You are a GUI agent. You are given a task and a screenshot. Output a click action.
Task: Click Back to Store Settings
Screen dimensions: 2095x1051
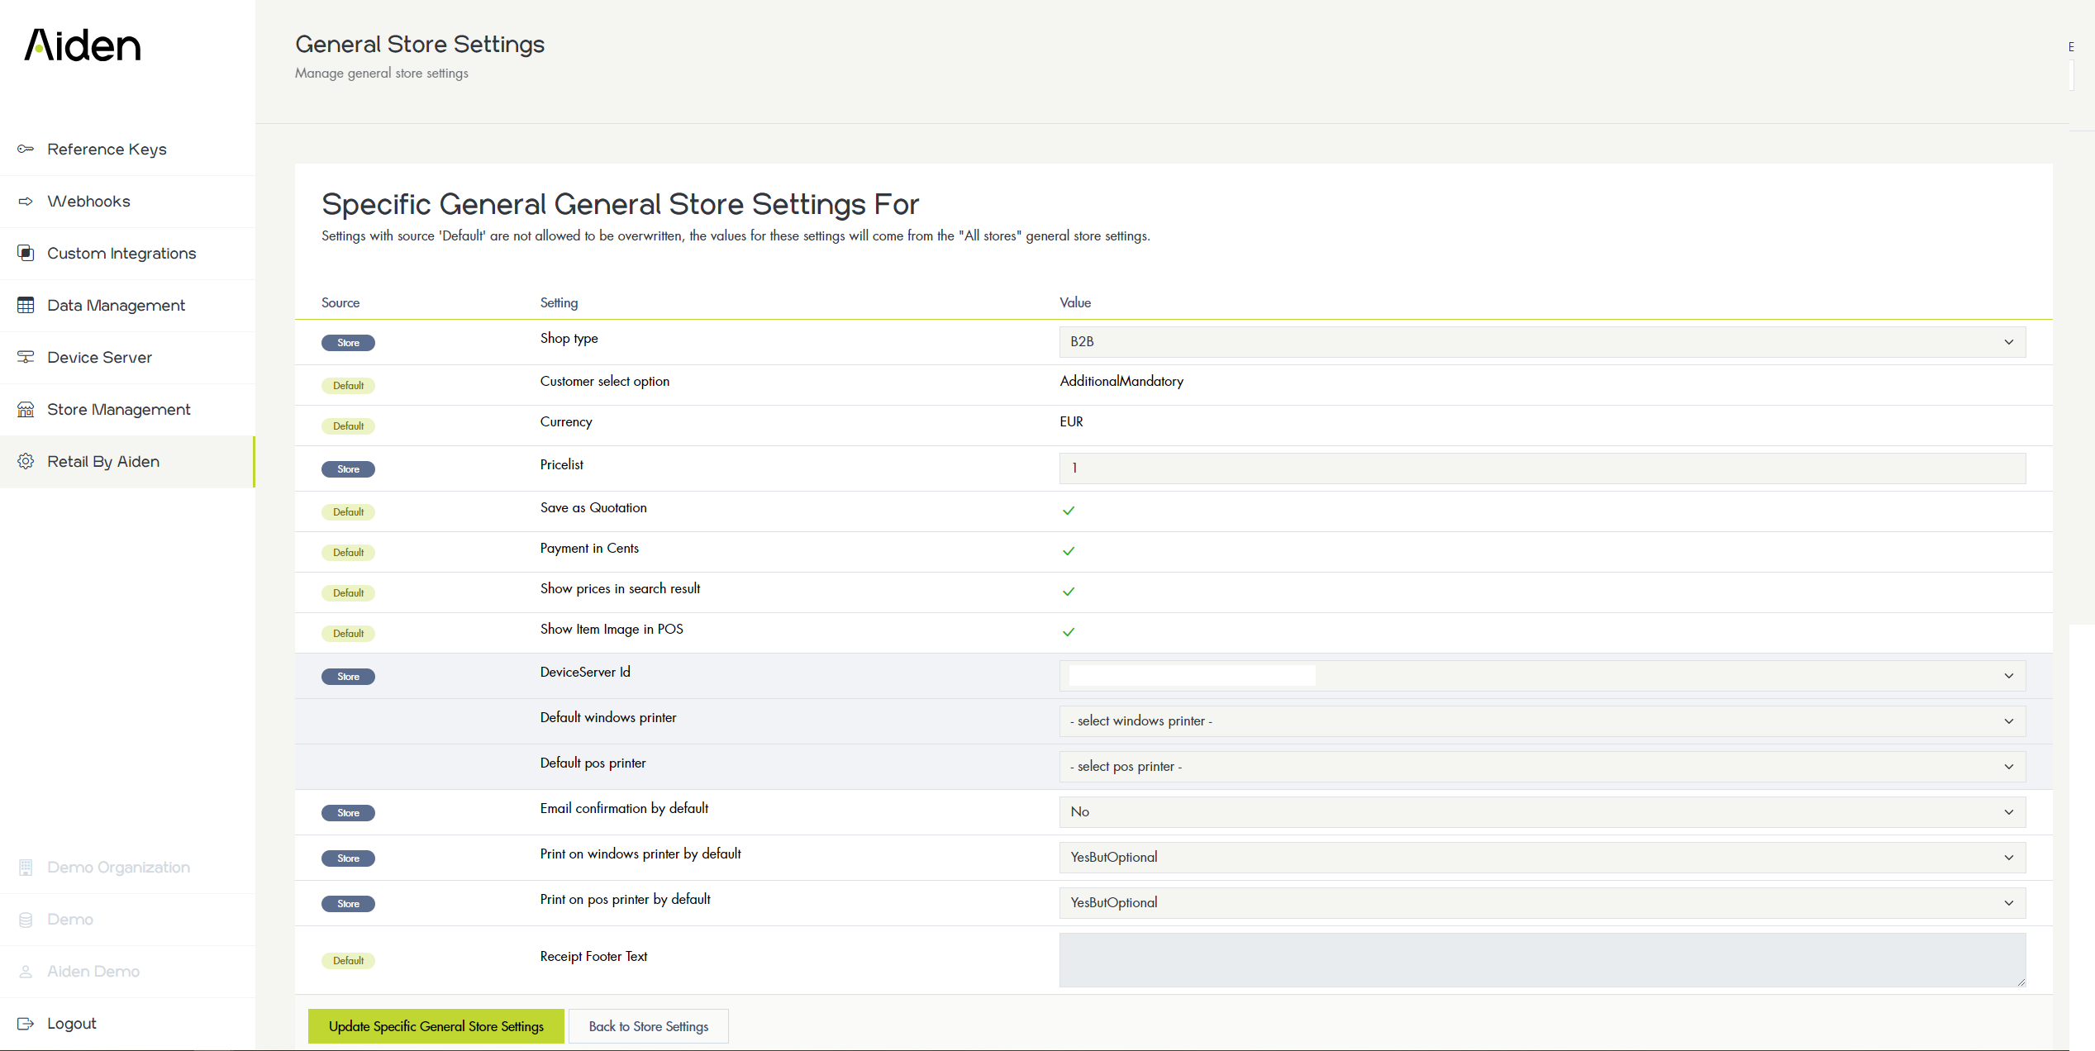pyautogui.click(x=648, y=1026)
